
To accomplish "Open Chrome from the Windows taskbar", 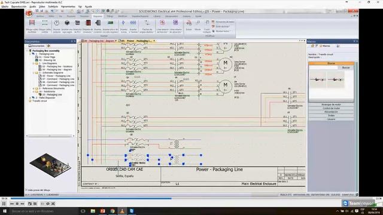I will [x=113, y=211].
